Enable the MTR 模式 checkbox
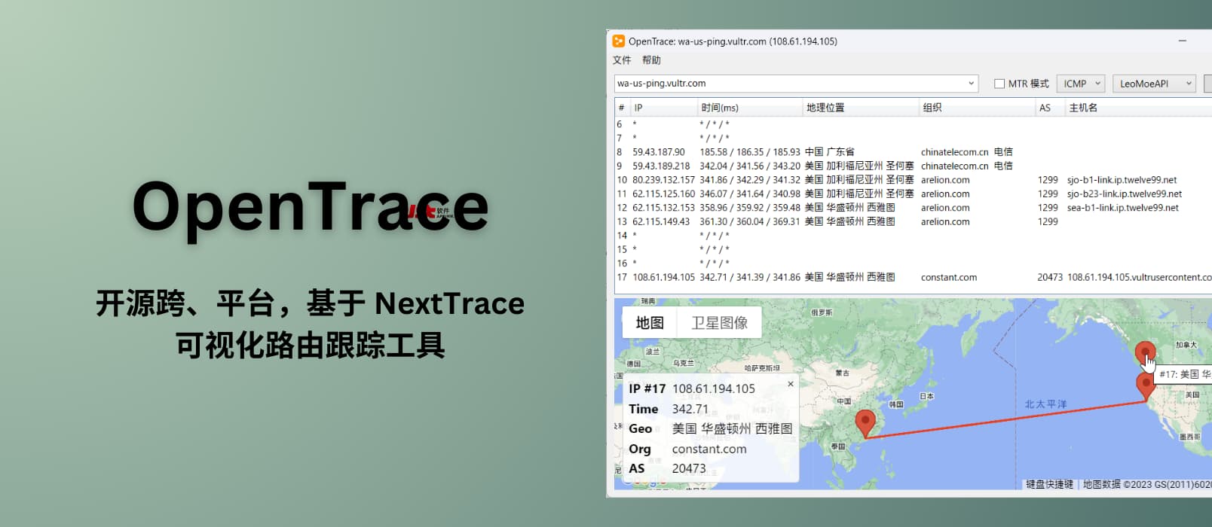Screen dimensions: 1212x527 click(999, 84)
